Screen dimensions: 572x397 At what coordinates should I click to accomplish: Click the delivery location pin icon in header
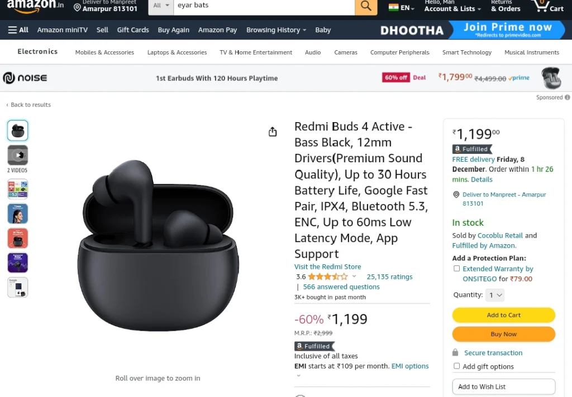[x=77, y=7]
